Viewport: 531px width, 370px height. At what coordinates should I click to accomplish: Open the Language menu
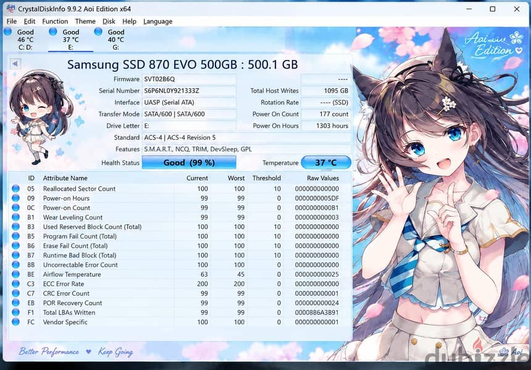coord(157,22)
